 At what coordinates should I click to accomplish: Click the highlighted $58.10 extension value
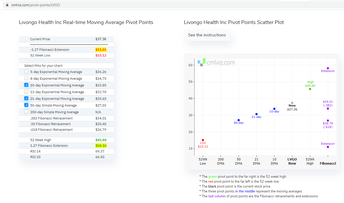pyautogui.click(x=101, y=146)
